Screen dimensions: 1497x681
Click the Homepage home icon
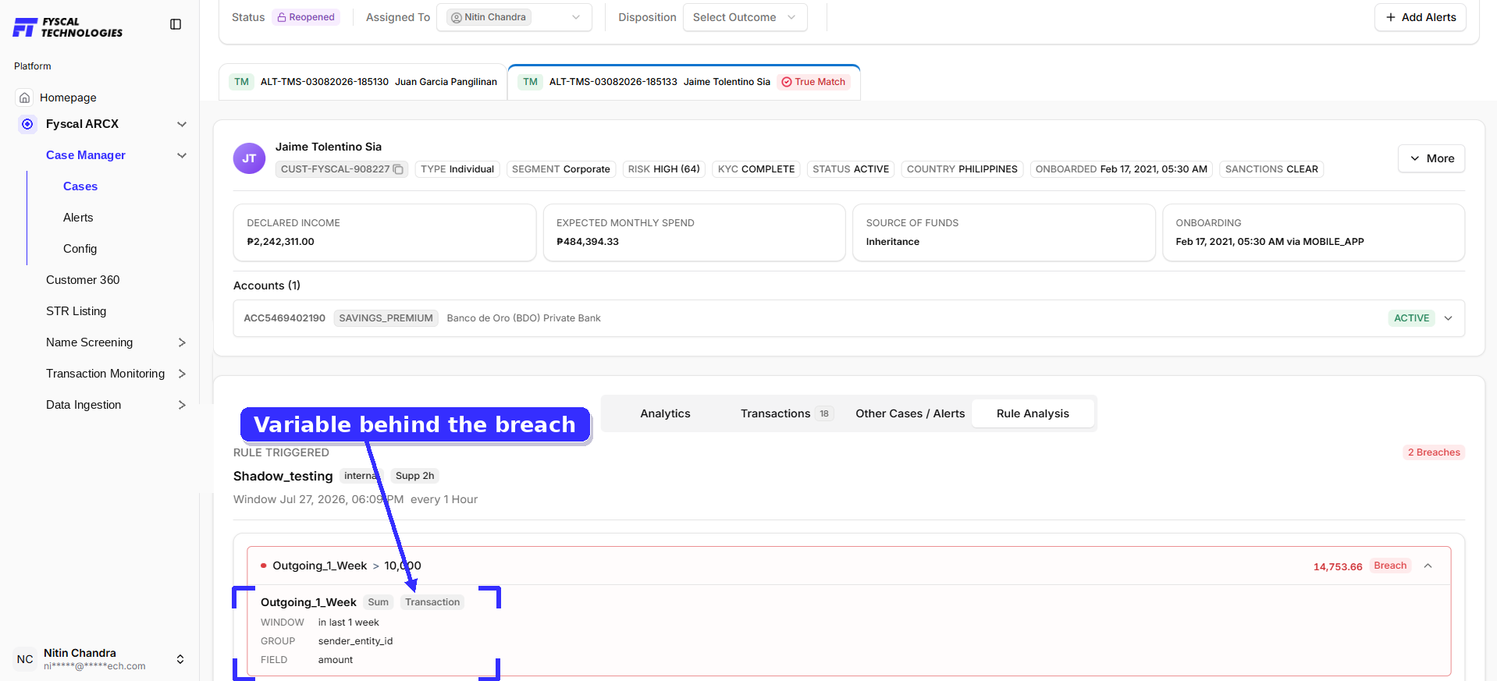pyautogui.click(x=25, y=98)
